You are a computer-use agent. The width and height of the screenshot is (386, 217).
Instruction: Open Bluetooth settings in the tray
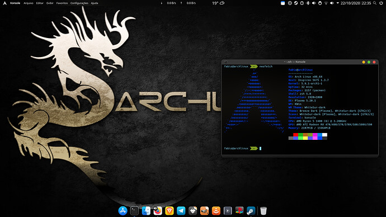point(308,3)
